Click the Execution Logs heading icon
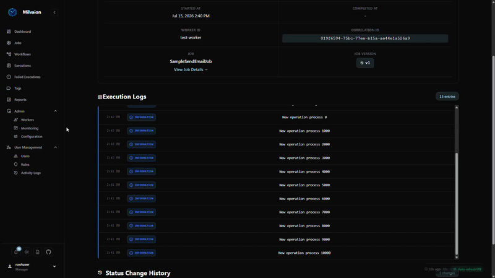This screenshot has width=495, height=278. pyautogui.click(x=100, y=97)
